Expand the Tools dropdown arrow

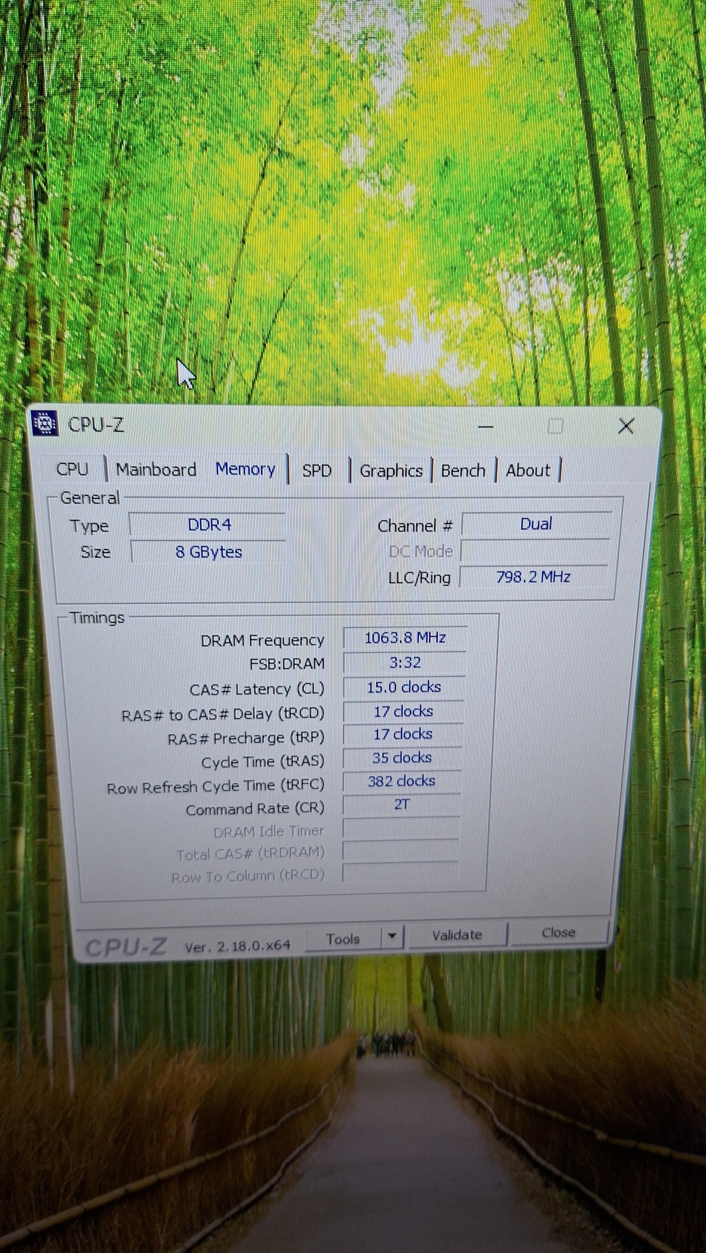[392, 937]
